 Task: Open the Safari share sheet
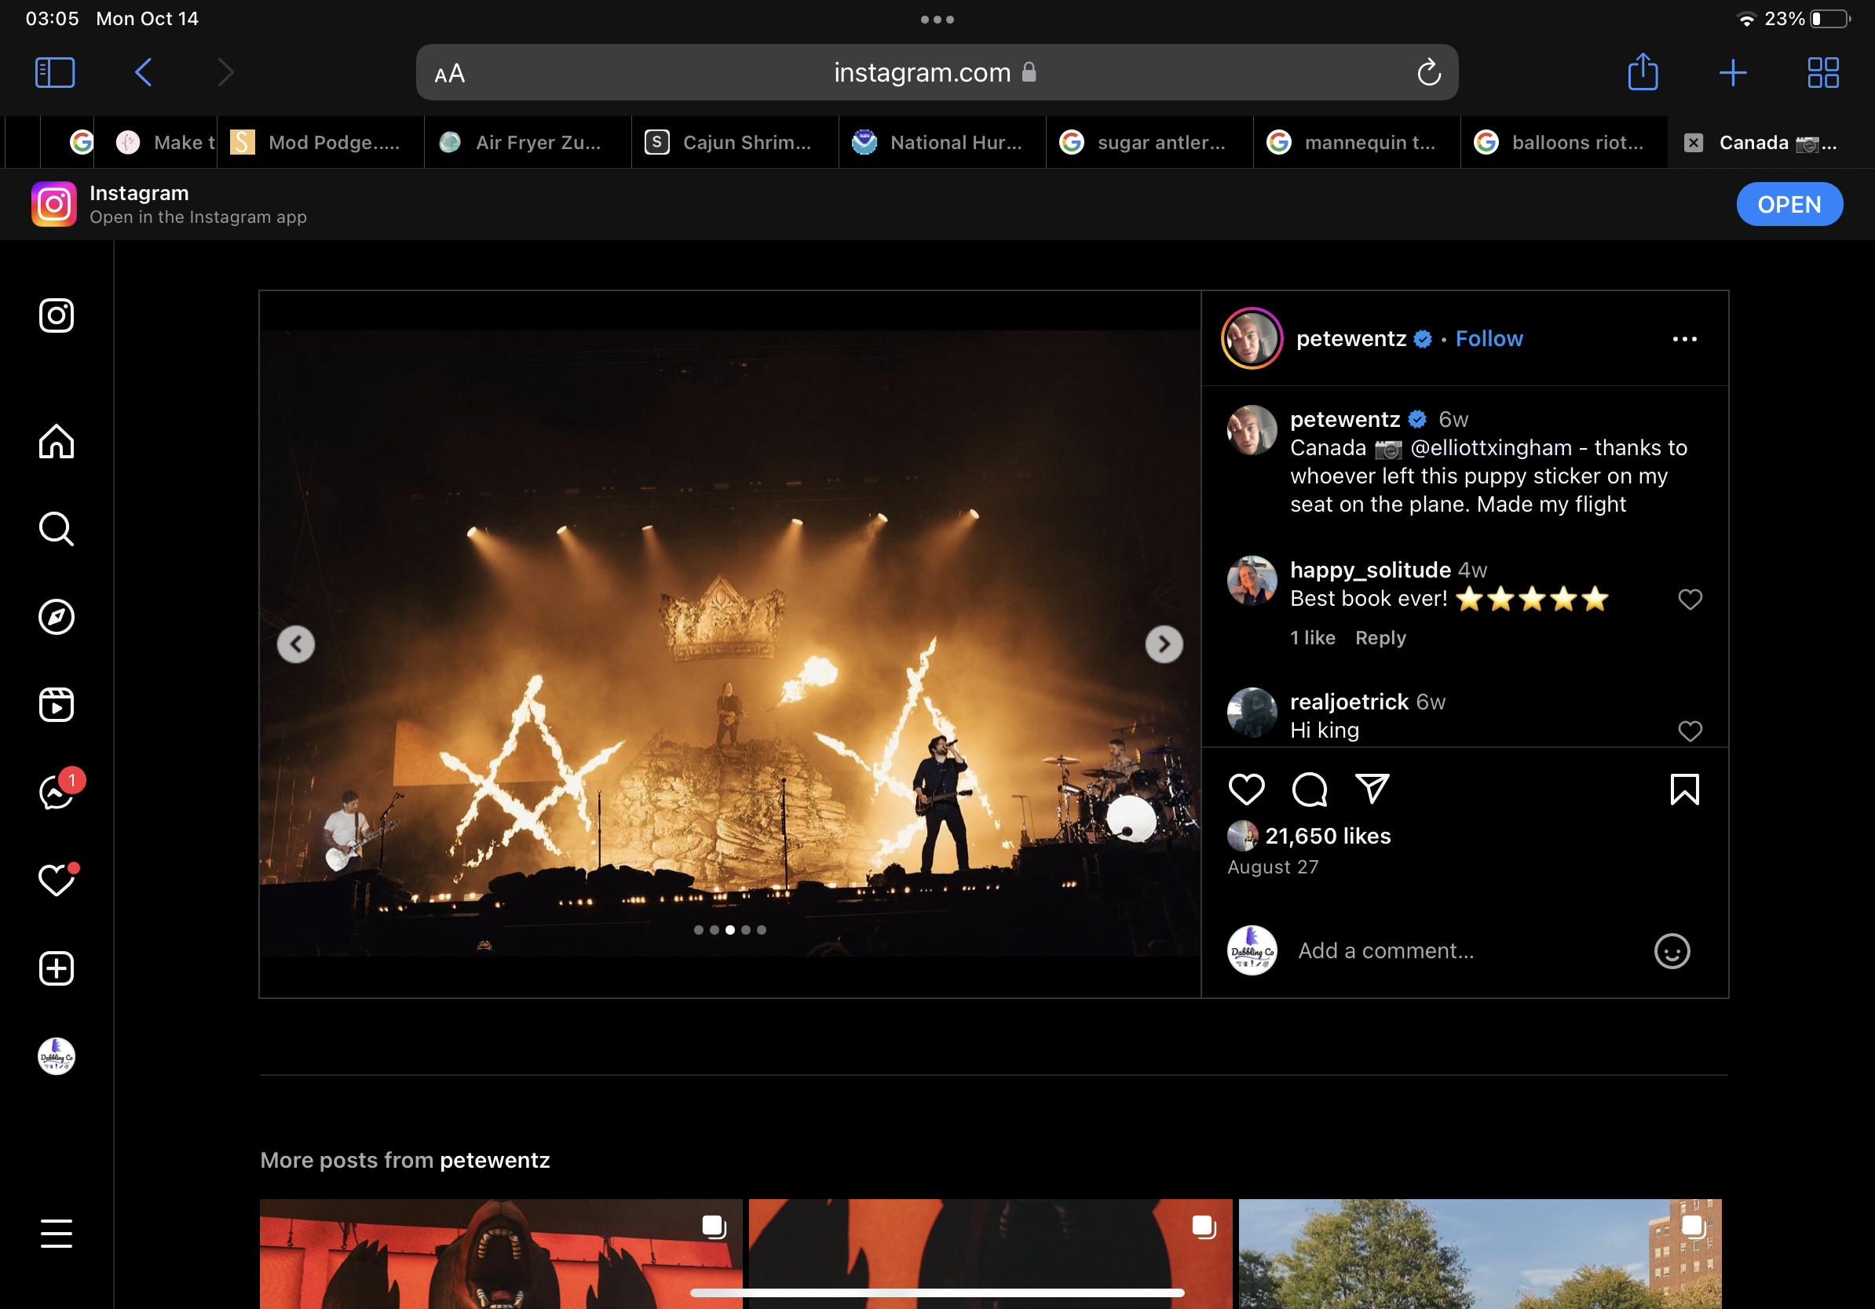(x=1643, y=72)
